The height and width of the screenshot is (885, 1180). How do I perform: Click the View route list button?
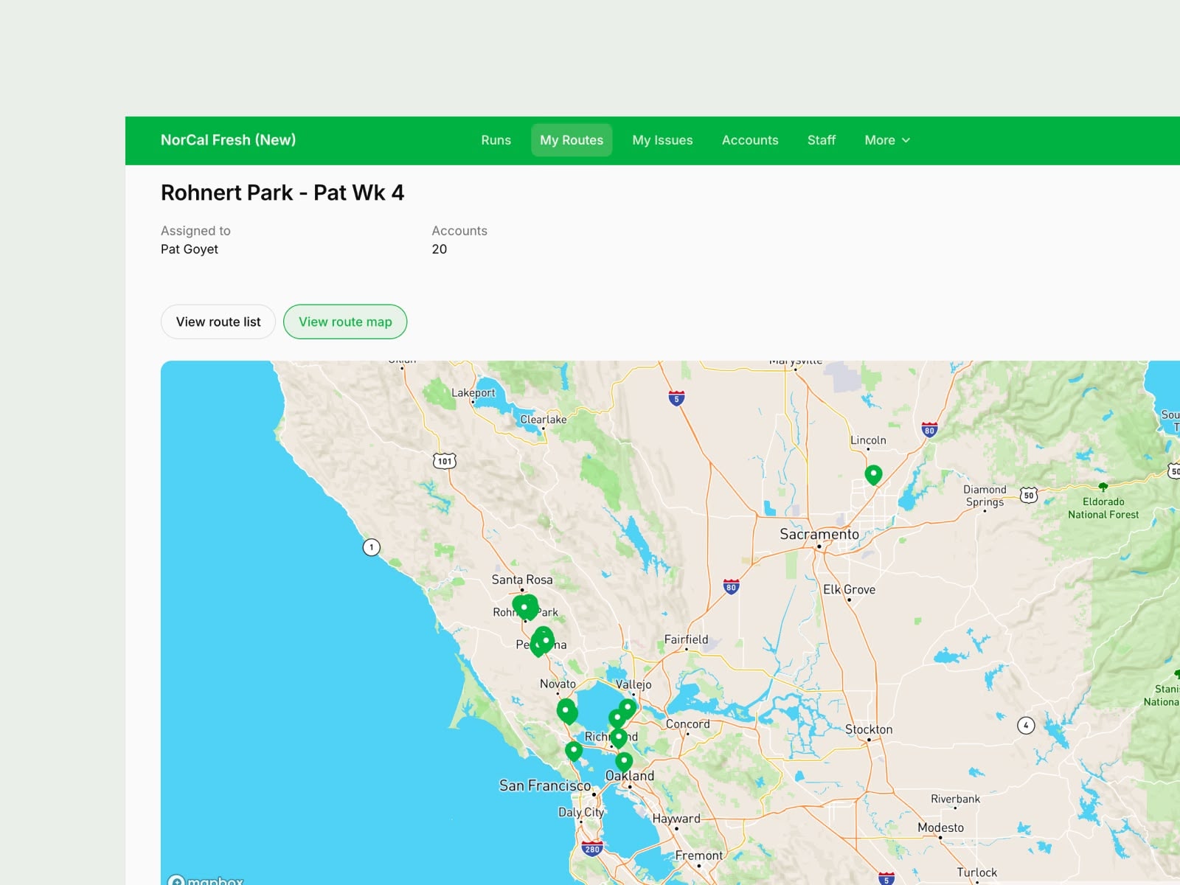pos(218,322)
